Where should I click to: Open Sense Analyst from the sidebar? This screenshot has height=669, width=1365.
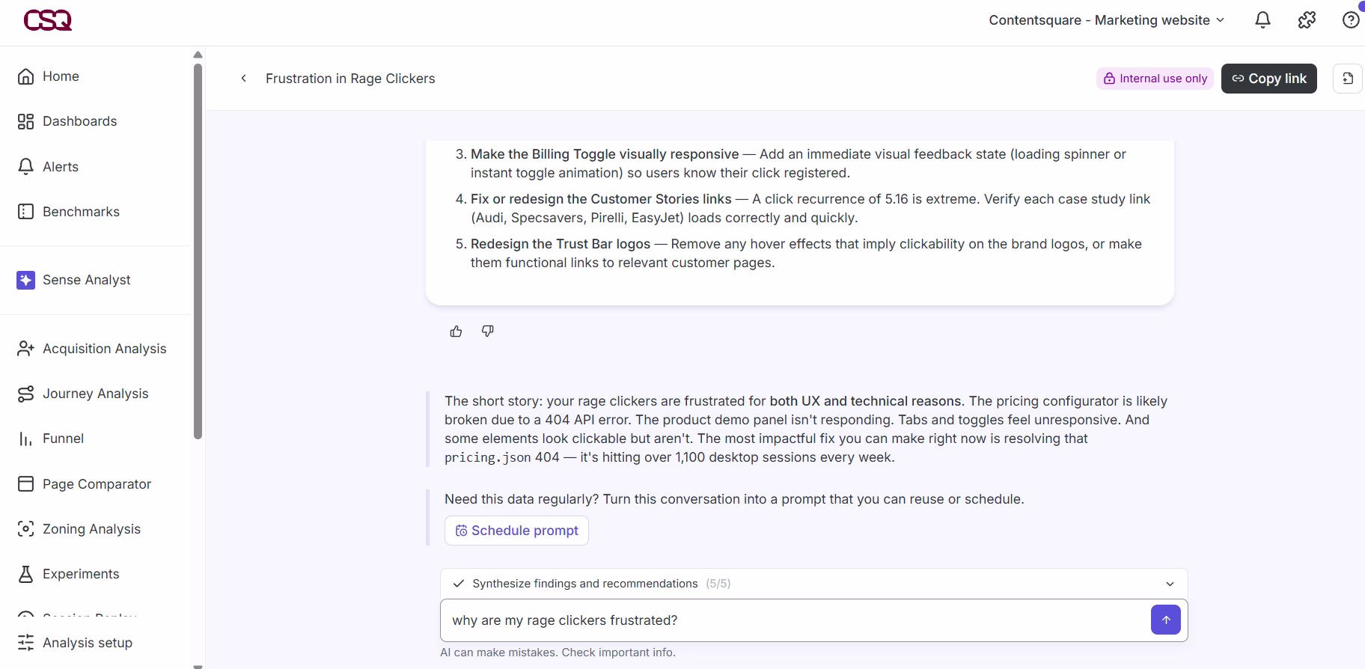(x=86, y=280)
